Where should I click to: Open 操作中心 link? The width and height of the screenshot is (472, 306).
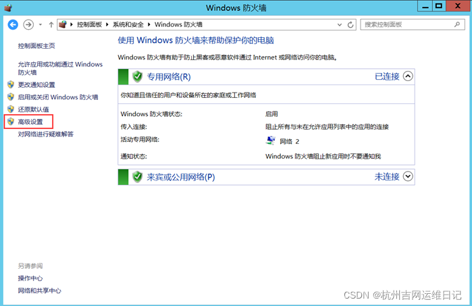click(x=30, y=278)
